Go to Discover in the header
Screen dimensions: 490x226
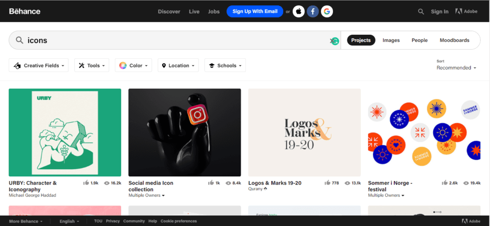(x=169, y=11)
